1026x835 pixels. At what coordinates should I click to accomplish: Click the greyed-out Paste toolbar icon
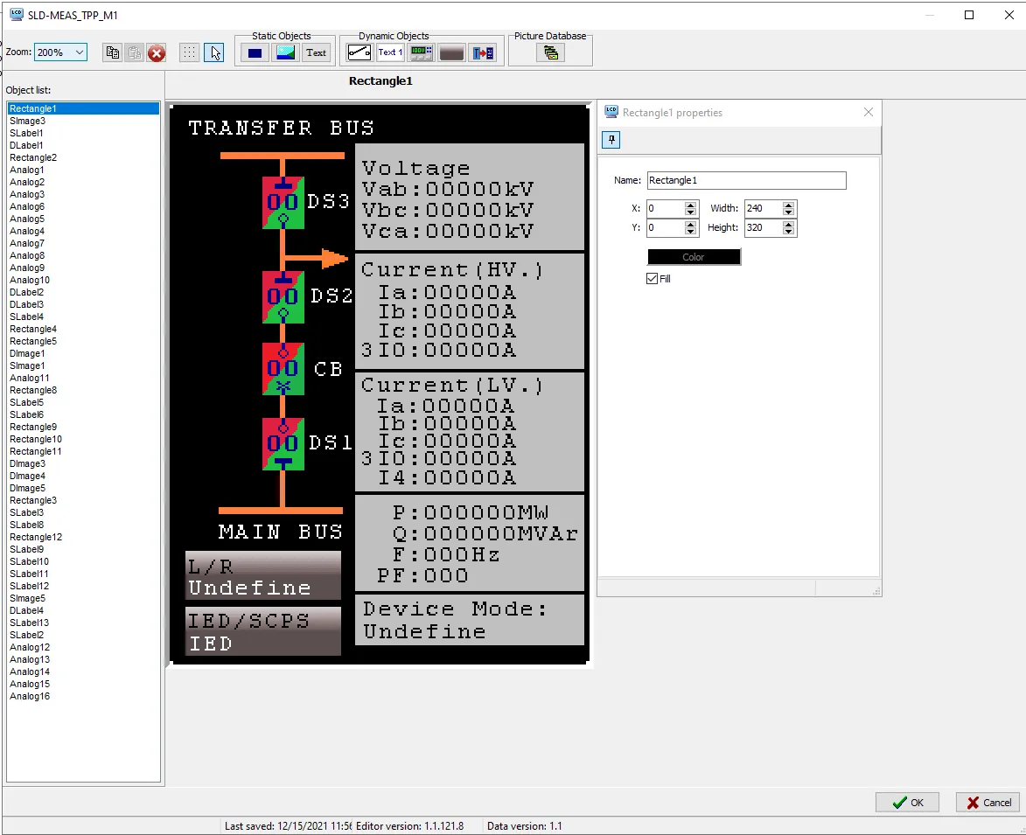(x=134, y=53)
